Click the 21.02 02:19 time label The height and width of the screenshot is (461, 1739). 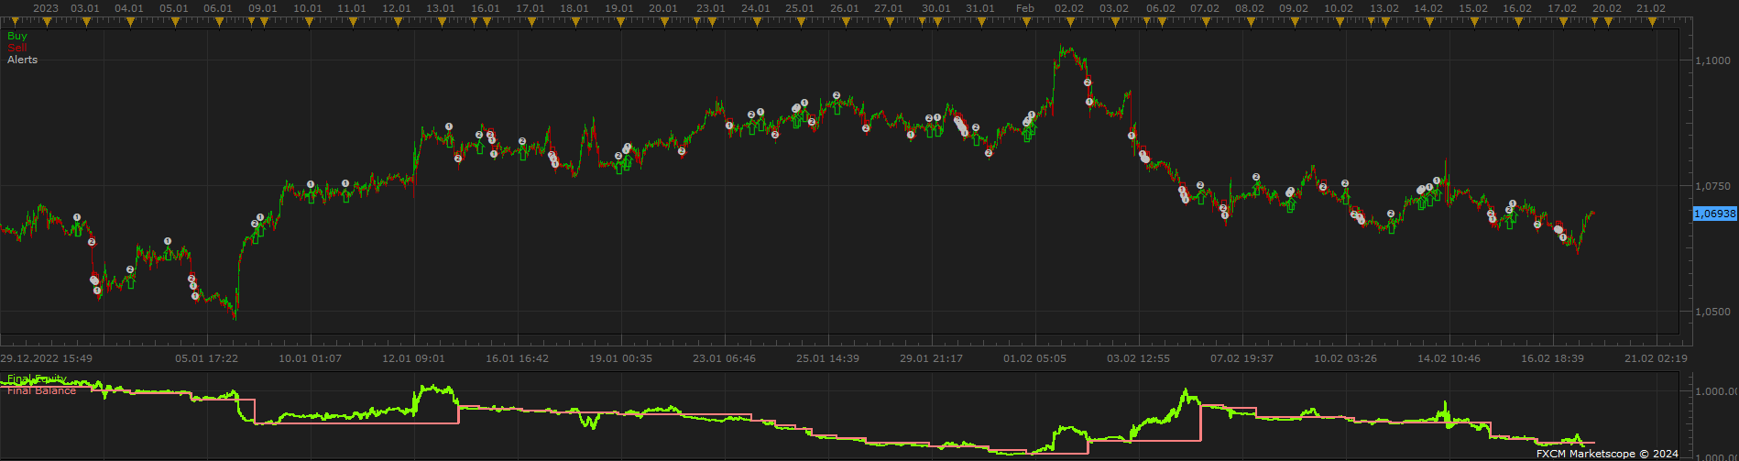coord(1656,358)
